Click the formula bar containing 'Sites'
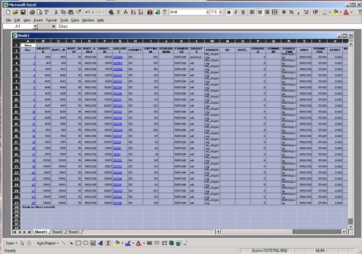Screen dimensions: 362x254 [174, 27]
